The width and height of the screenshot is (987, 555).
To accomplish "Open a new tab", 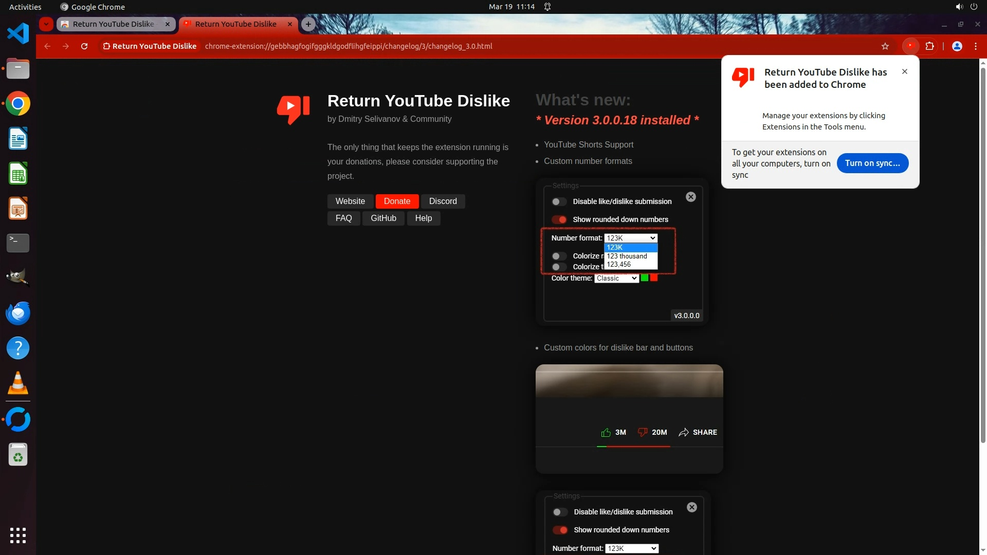I will click(x=308, y=24).
